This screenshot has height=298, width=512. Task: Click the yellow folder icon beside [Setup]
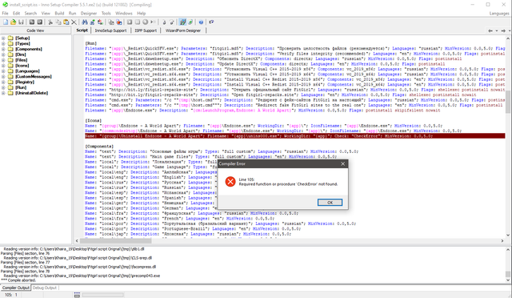tap(10, 38)
